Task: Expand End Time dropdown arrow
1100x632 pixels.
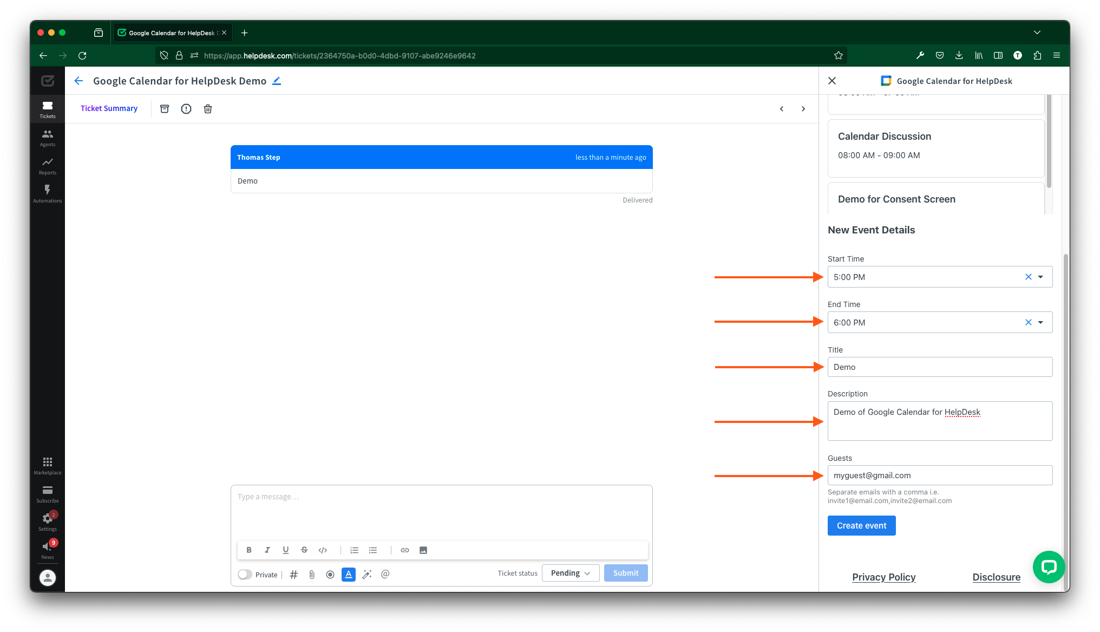Action: tap(1040, 322)
